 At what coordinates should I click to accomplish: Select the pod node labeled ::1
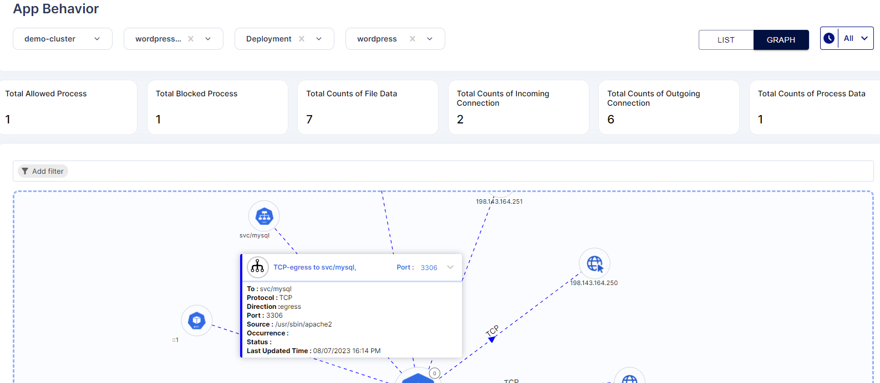pyautogui.click(x=197, y=320)
